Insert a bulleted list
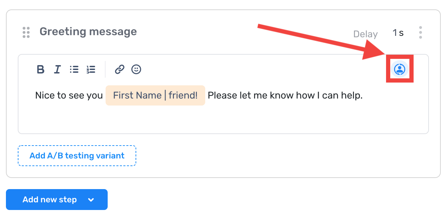The width and height of the screenshot is (446, 218). click(74, 69)
